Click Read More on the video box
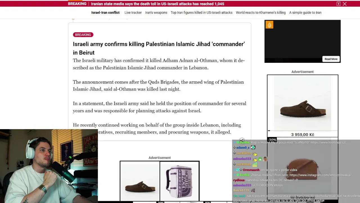Viewport: 360px width, 203px height. tap(331, 59)
